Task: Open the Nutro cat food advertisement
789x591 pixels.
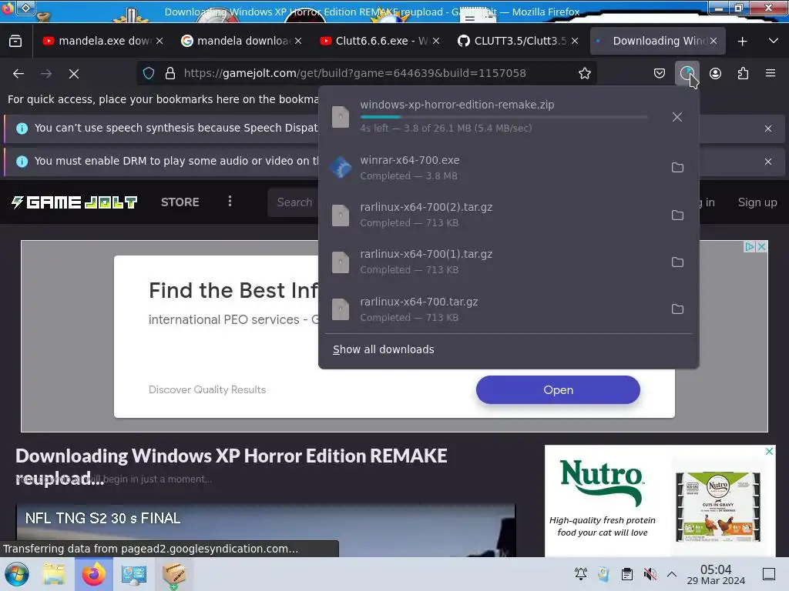Action: click(660, 500)
